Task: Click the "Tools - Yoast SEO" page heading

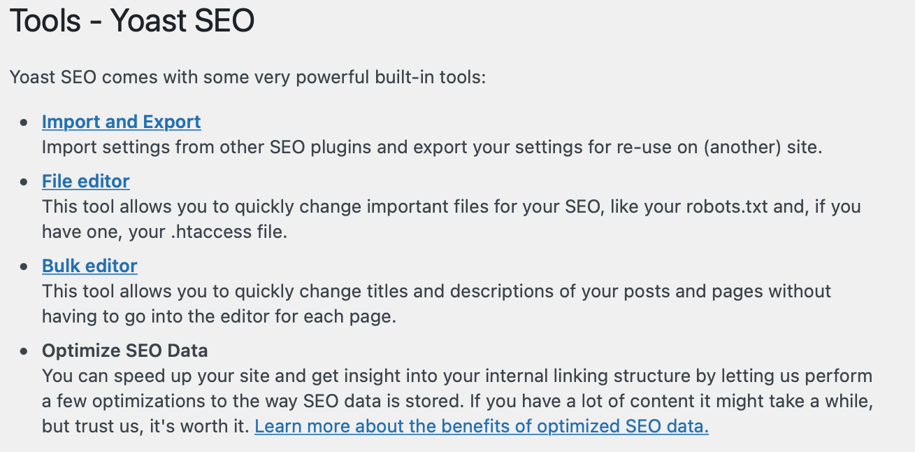Action: pos(132,22)
